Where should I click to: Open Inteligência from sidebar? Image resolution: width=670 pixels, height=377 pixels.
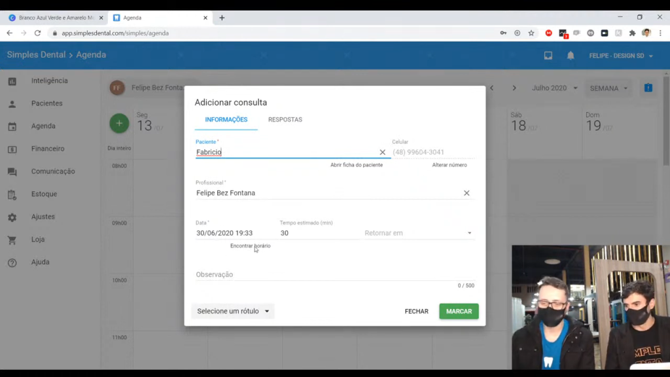(49, 81)
